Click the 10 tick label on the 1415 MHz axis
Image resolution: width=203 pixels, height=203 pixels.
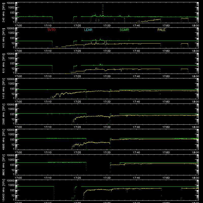[x=13, y=94]
